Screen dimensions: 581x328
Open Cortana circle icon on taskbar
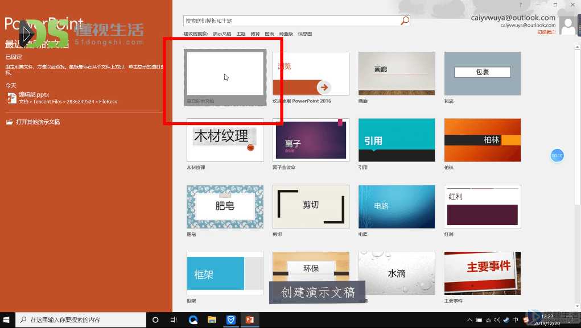coord(155,320)
